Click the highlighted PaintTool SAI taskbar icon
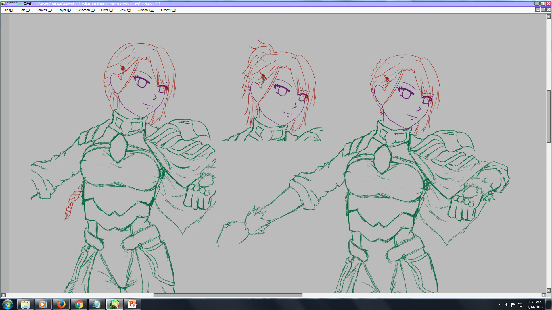The width and height of the screenshot is (552, 310). 114,304
